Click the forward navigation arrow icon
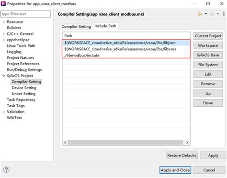 pyautogui.click(x=212, y=14)
